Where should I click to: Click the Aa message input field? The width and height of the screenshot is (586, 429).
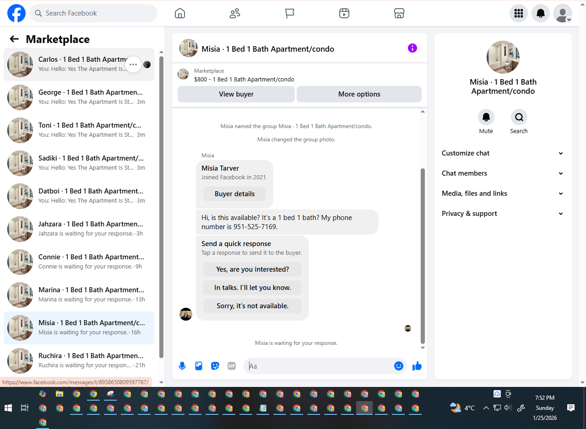(325, 366)
